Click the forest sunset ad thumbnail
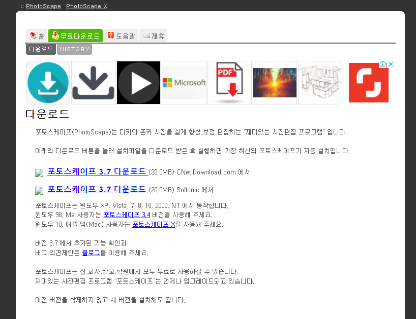Viewport: 416px width, 319px height. coord(275,82)
